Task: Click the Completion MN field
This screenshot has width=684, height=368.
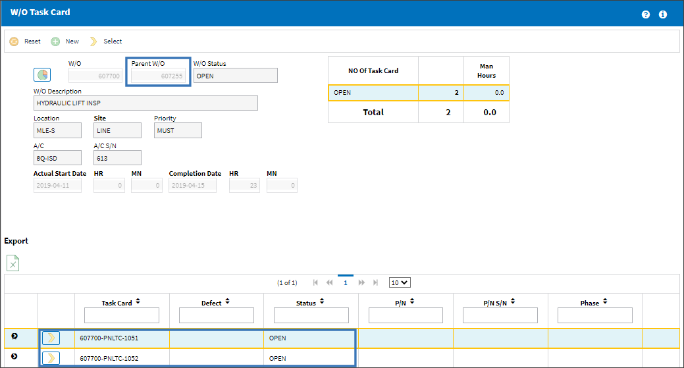Action: coord(282,185)
